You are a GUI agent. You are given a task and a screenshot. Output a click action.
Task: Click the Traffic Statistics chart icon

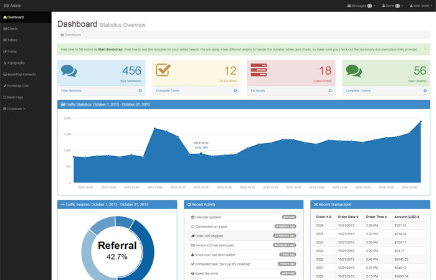tap(63, 105)
